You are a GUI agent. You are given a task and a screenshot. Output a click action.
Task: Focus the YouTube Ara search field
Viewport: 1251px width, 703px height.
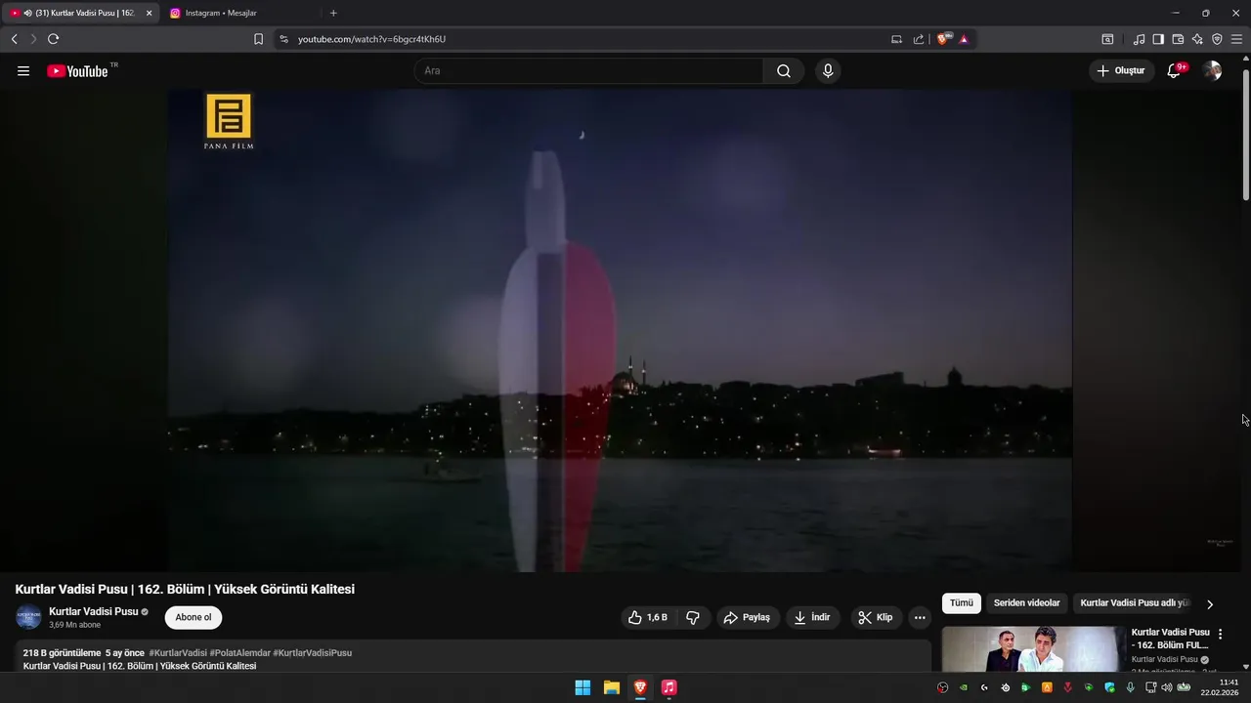tap(588, 71)
